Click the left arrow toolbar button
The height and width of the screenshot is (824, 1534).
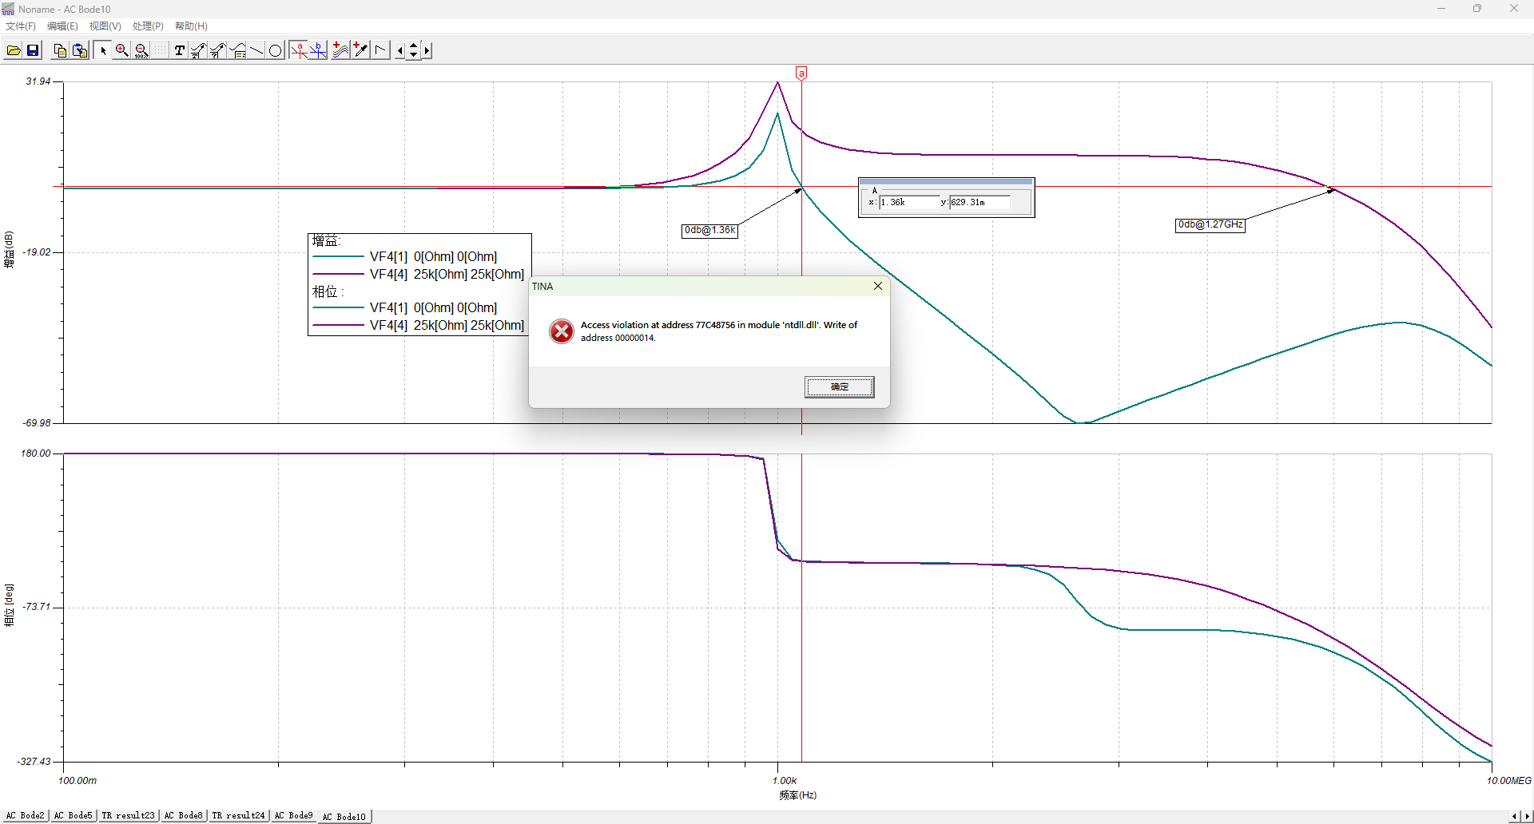click(400, 50)
